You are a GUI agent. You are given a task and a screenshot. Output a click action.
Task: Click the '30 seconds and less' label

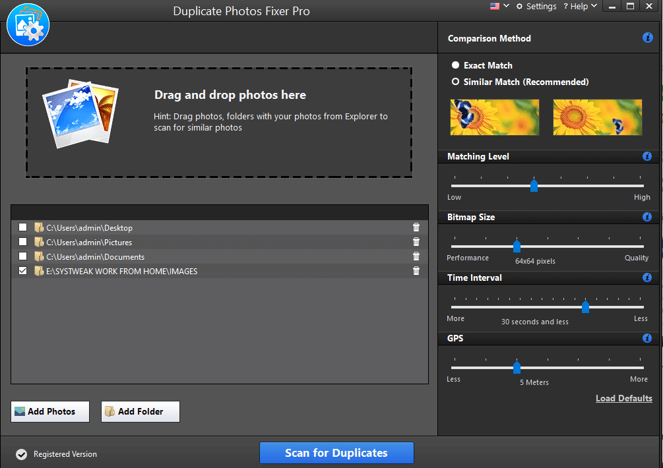535,322
